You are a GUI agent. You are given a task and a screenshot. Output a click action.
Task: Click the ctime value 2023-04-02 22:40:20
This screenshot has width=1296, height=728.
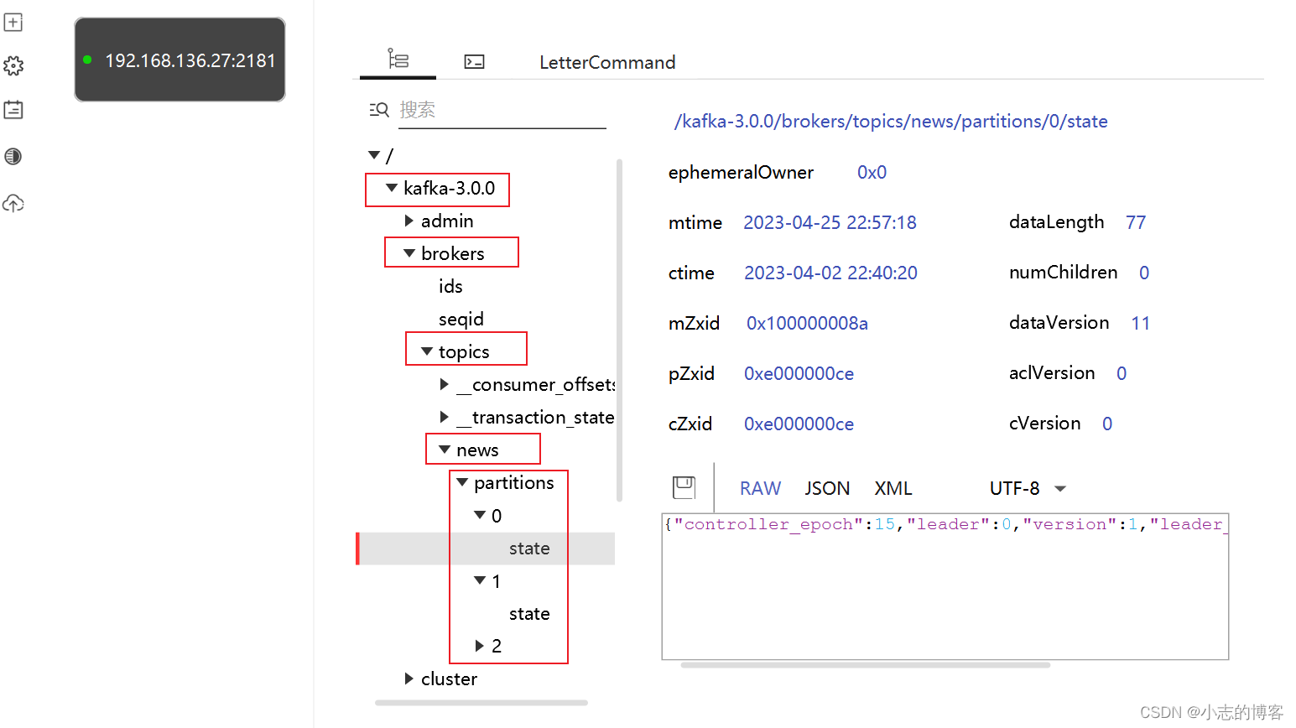[830, 273]
